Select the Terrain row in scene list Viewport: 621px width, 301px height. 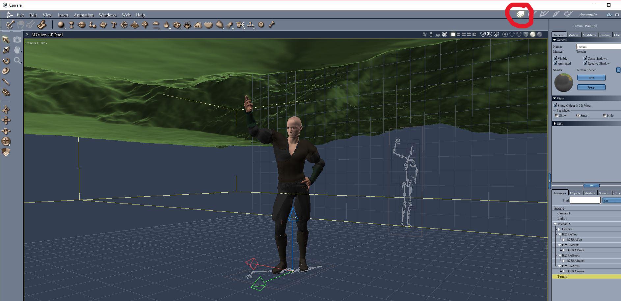coord(586,277)
